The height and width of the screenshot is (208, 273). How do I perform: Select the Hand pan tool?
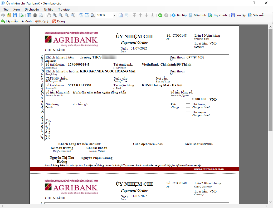tap(49, 15)
